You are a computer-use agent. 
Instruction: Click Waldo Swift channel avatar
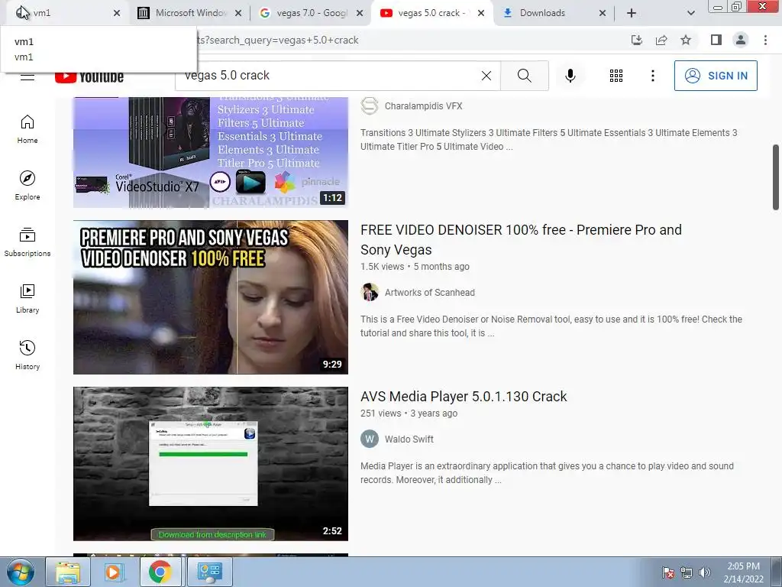click(370, 439)
